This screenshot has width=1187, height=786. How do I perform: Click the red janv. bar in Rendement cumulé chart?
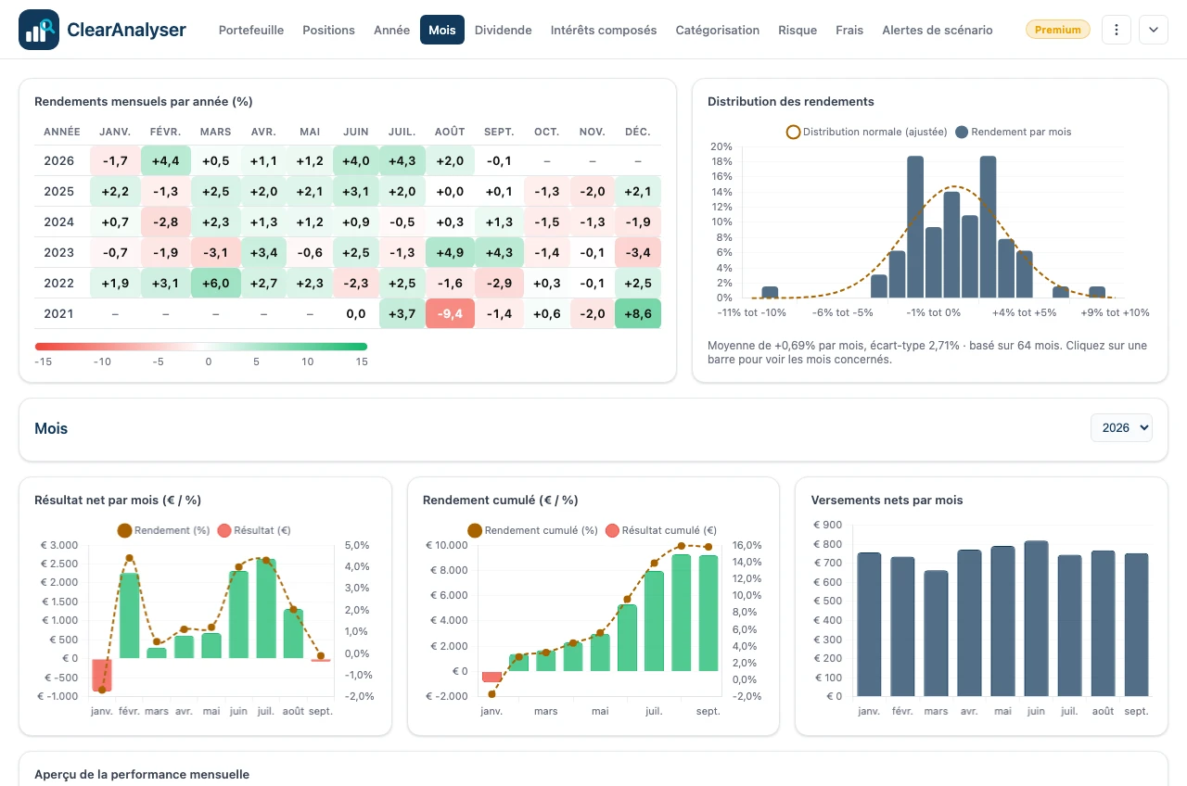pyautogui.click(x=491, y=677)
